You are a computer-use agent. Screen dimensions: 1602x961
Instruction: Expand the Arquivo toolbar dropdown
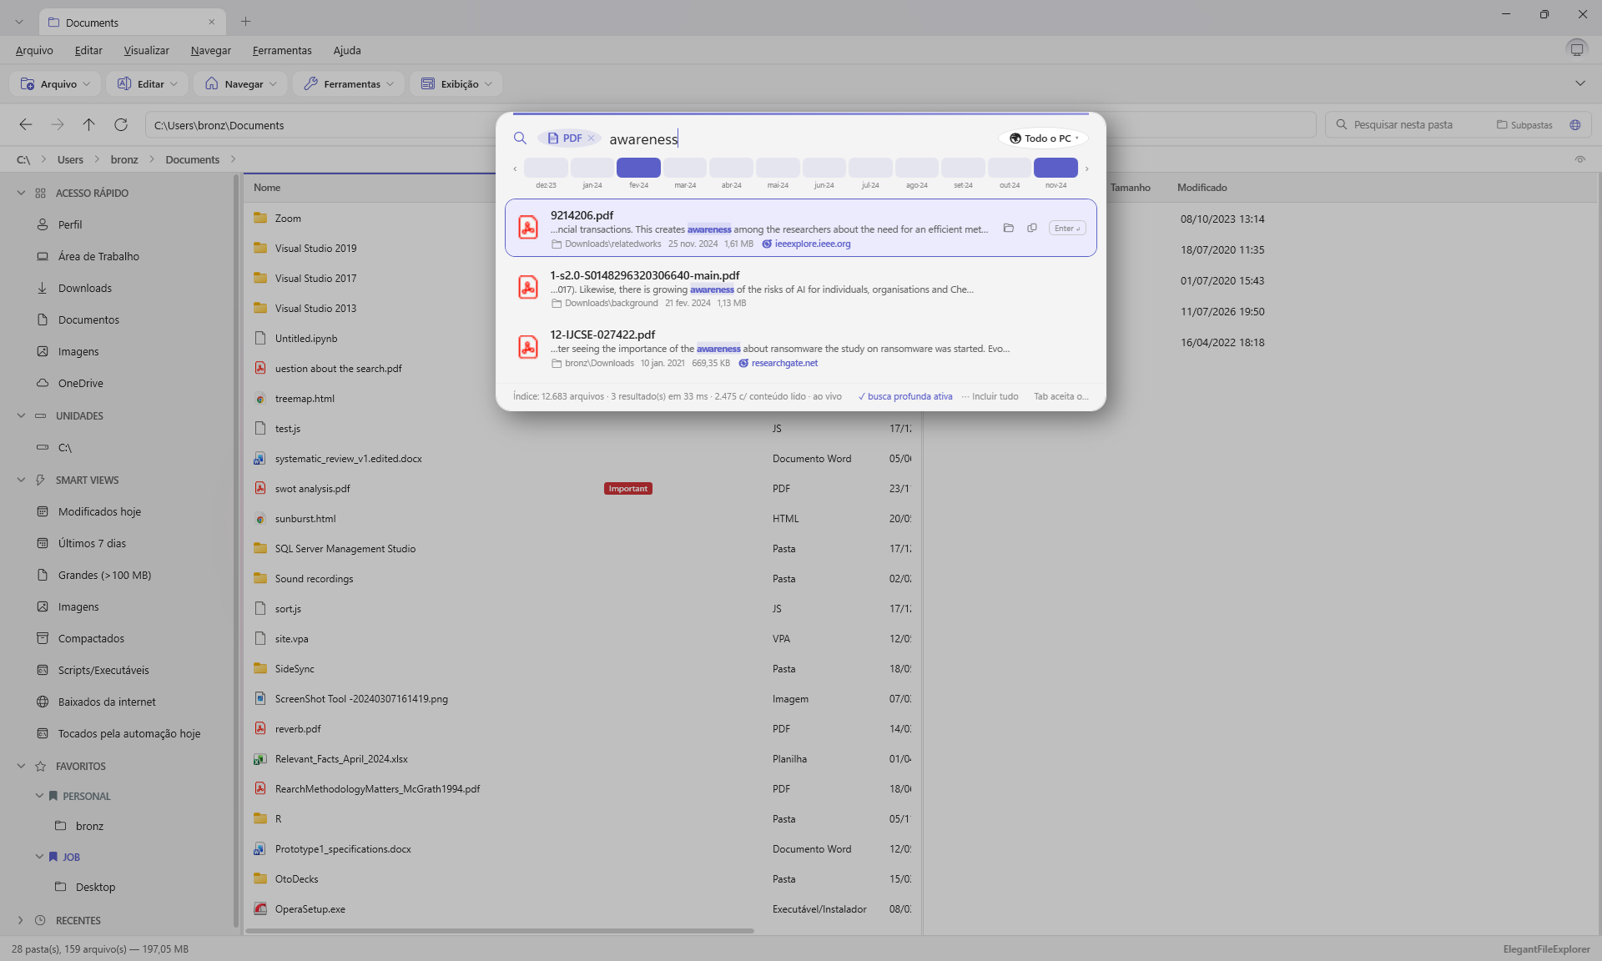point(55,83)
